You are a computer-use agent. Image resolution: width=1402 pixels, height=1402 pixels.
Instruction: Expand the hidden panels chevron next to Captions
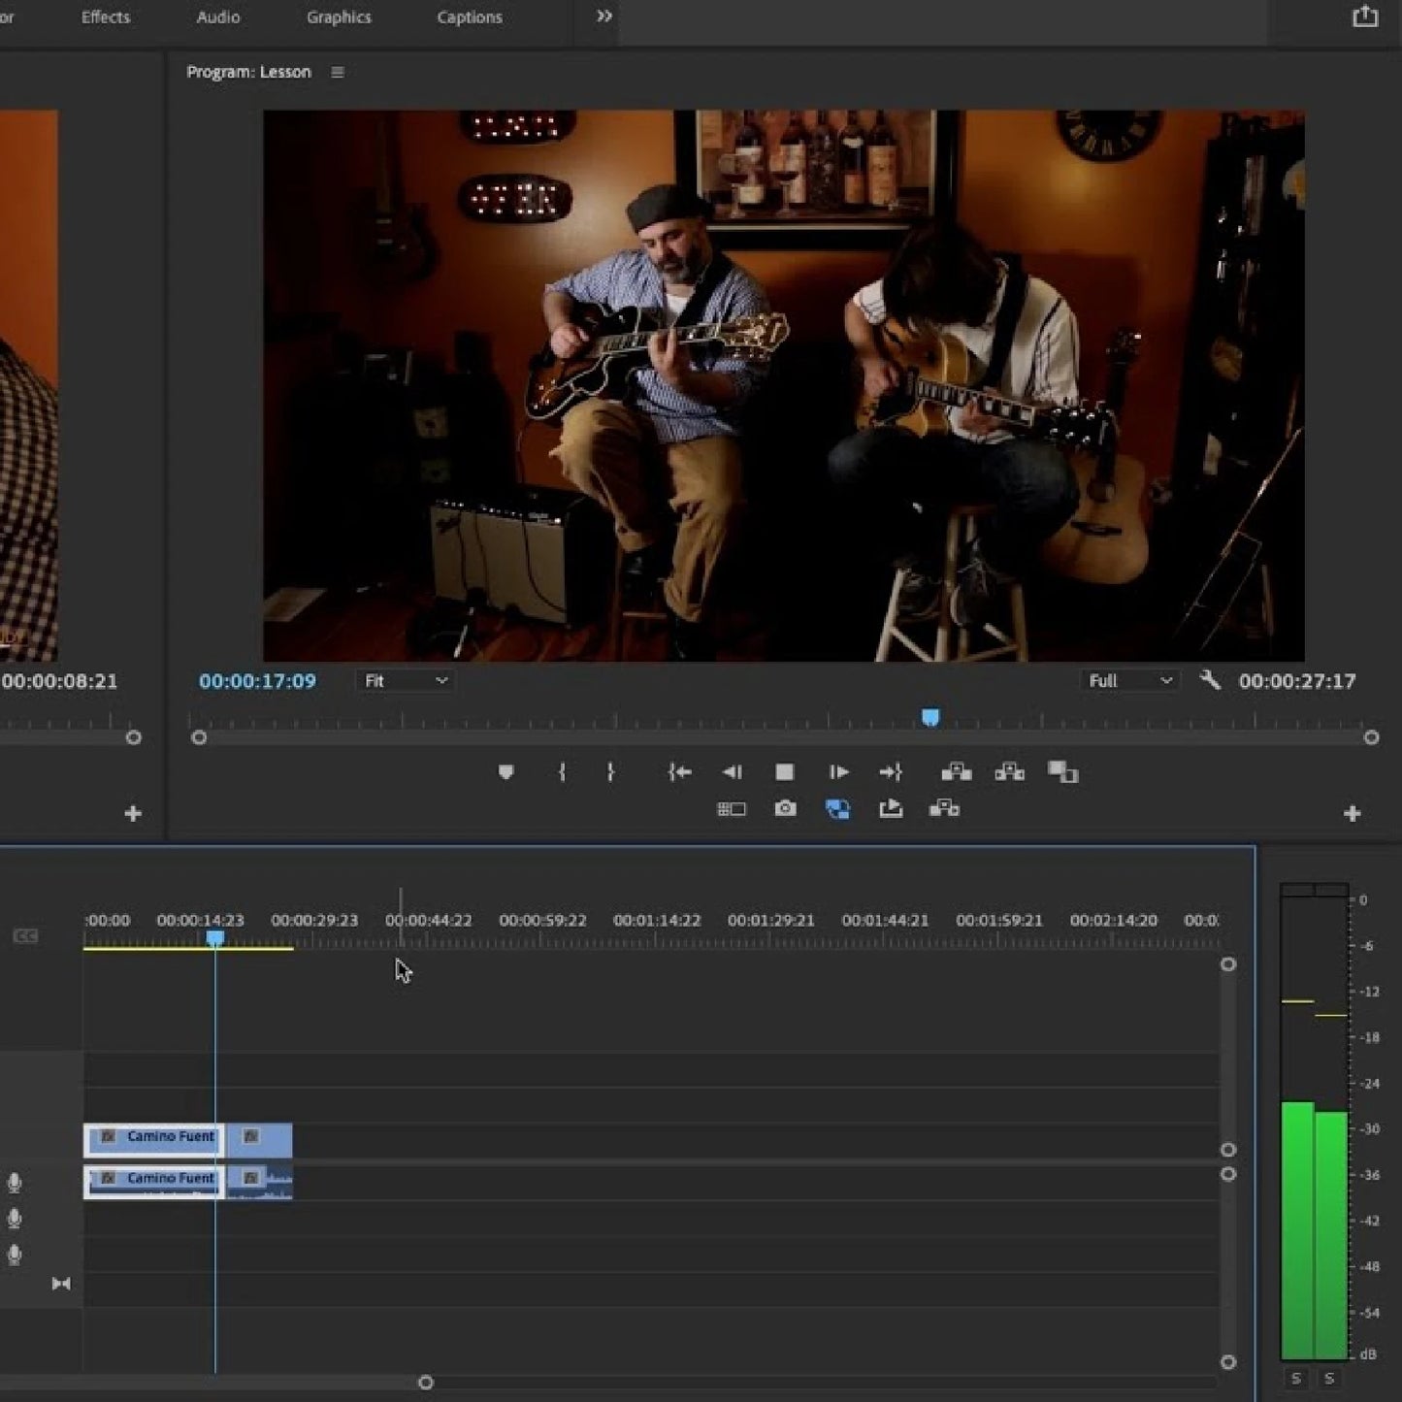(x=603, y=15)
